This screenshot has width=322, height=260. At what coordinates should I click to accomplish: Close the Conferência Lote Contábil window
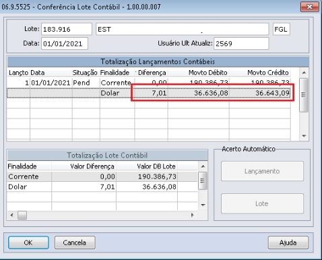pyautogui.click(x=309, y=7)
